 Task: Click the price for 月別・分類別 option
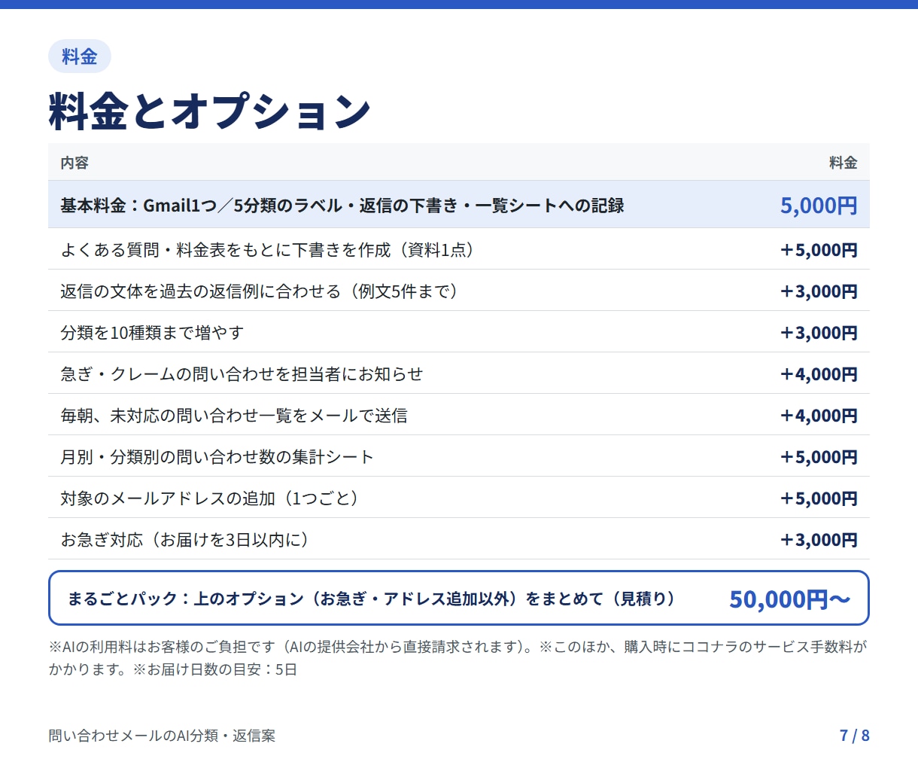pyautogui.click(x=819, y=457)
